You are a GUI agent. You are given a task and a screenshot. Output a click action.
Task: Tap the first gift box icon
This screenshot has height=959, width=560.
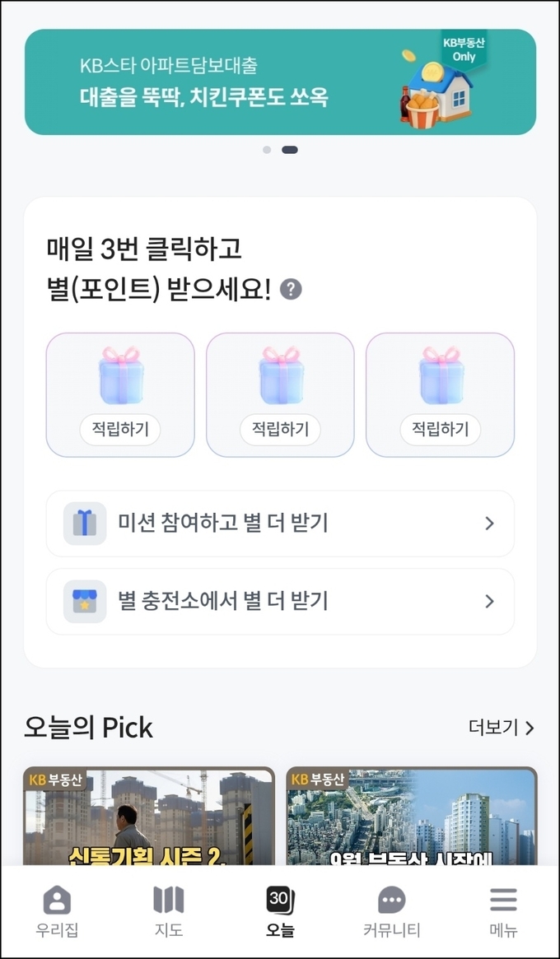pos(121,375)
